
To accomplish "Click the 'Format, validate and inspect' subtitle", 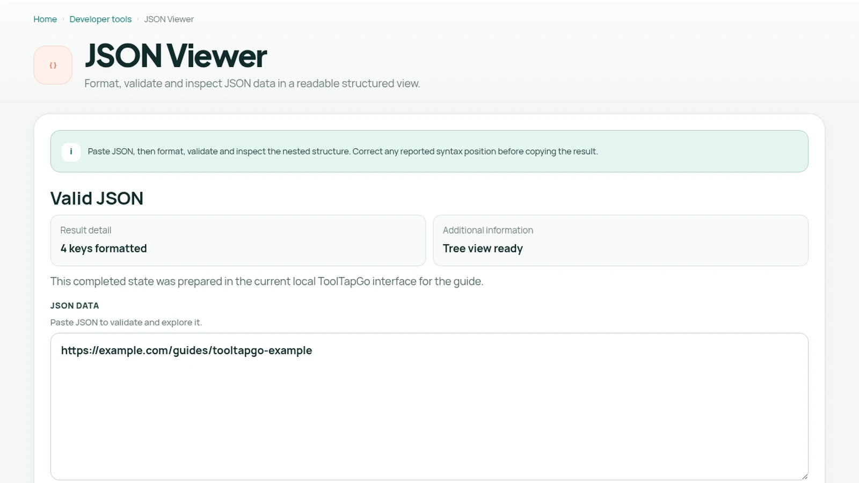I will pos(252,84).
